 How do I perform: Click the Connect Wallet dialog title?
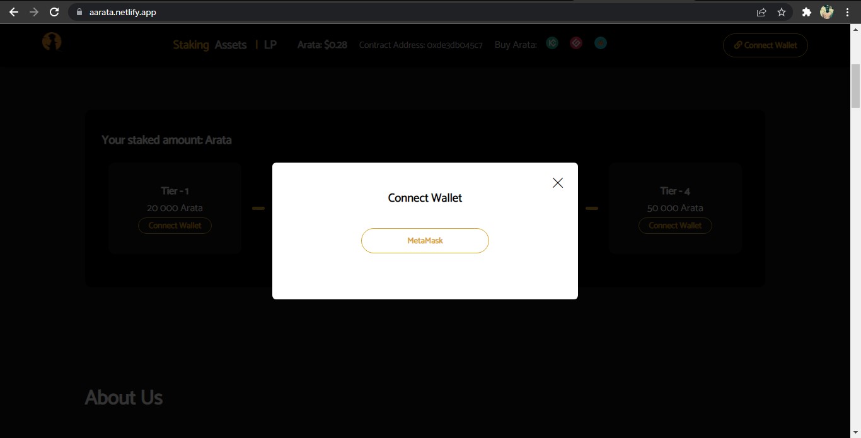[x=425, y=198]
